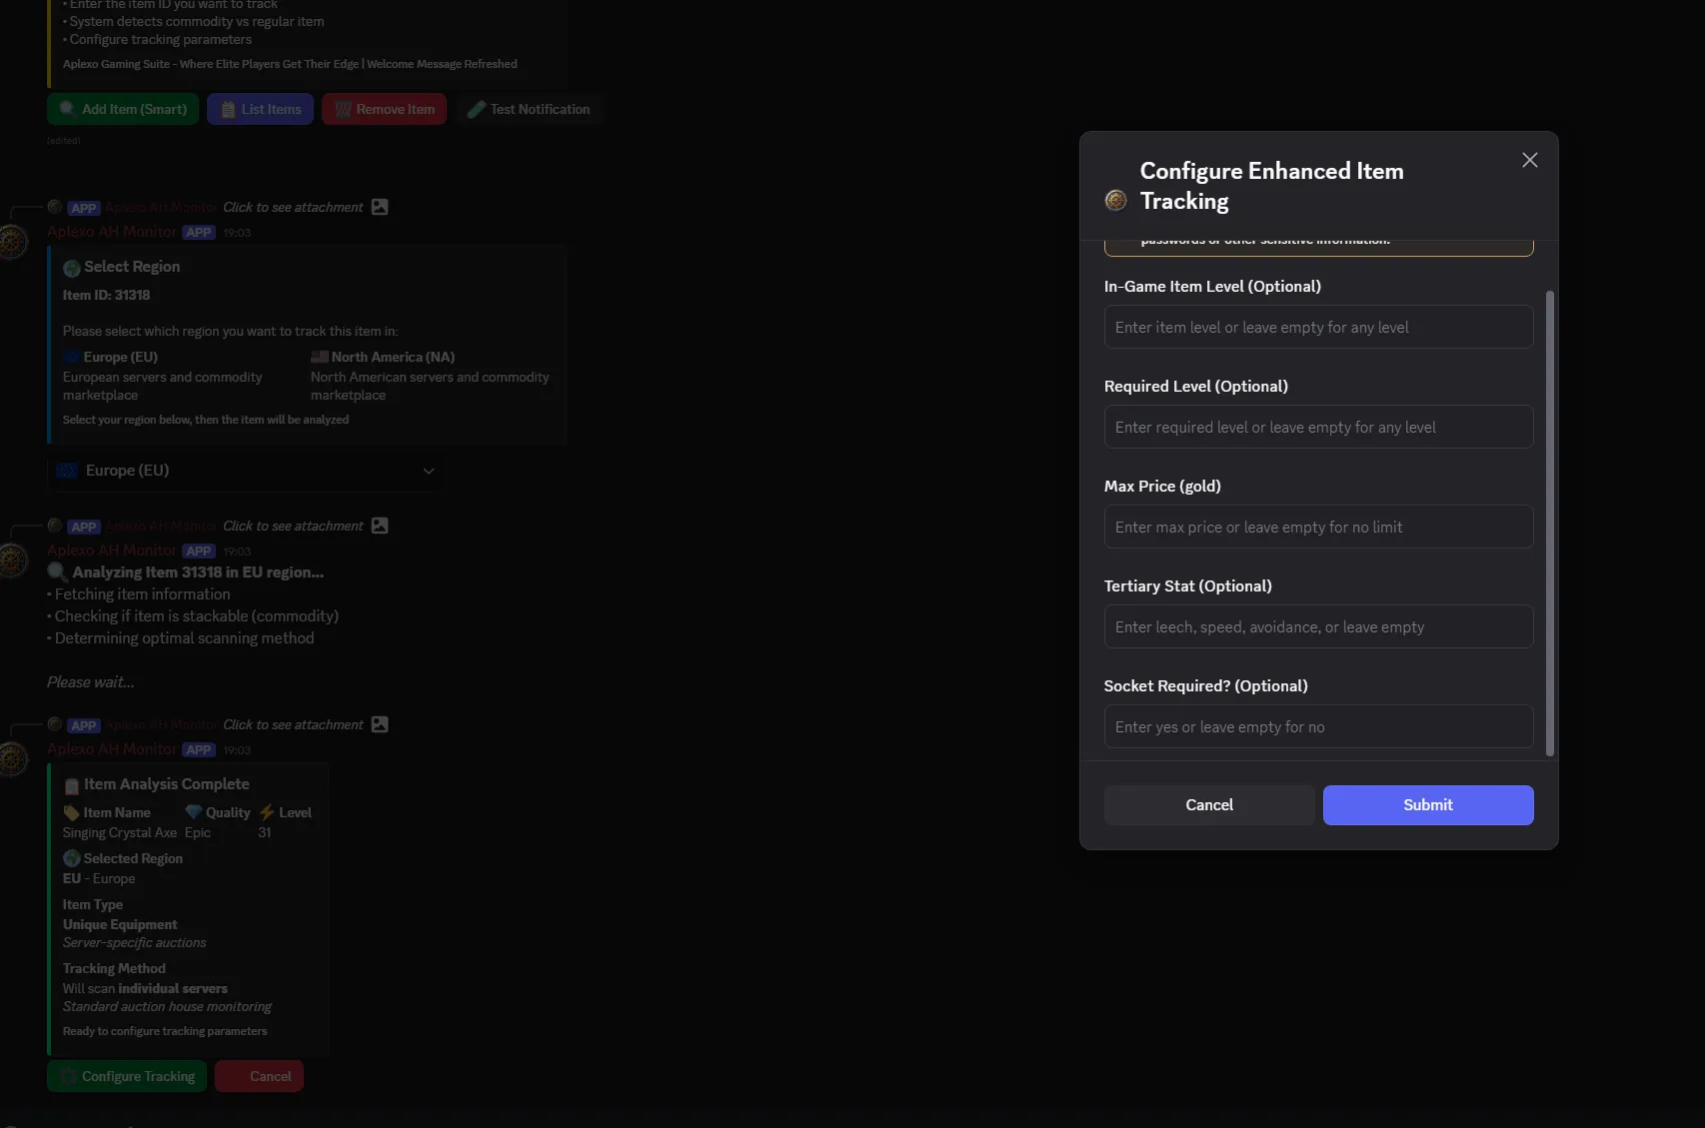
Task: Focus the Max Price (gold) field
Action: click(1318, 527)
